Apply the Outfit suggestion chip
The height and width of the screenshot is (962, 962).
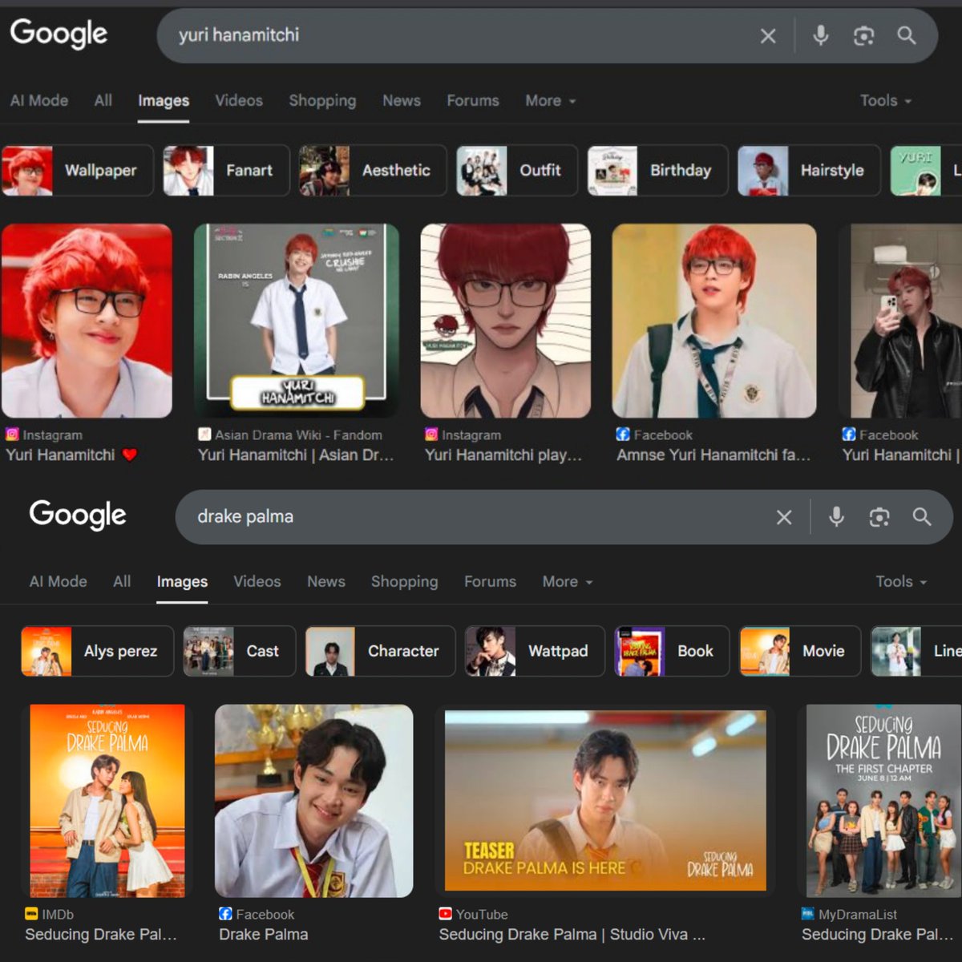pyautogui.click(x=517, y=170)
